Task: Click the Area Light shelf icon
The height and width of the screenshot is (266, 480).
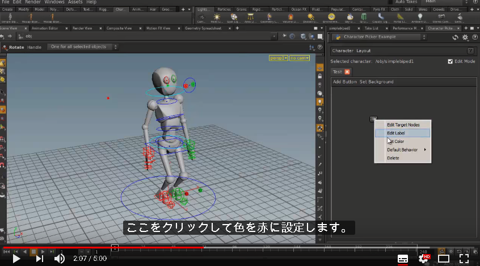Action: click(250, 17)
